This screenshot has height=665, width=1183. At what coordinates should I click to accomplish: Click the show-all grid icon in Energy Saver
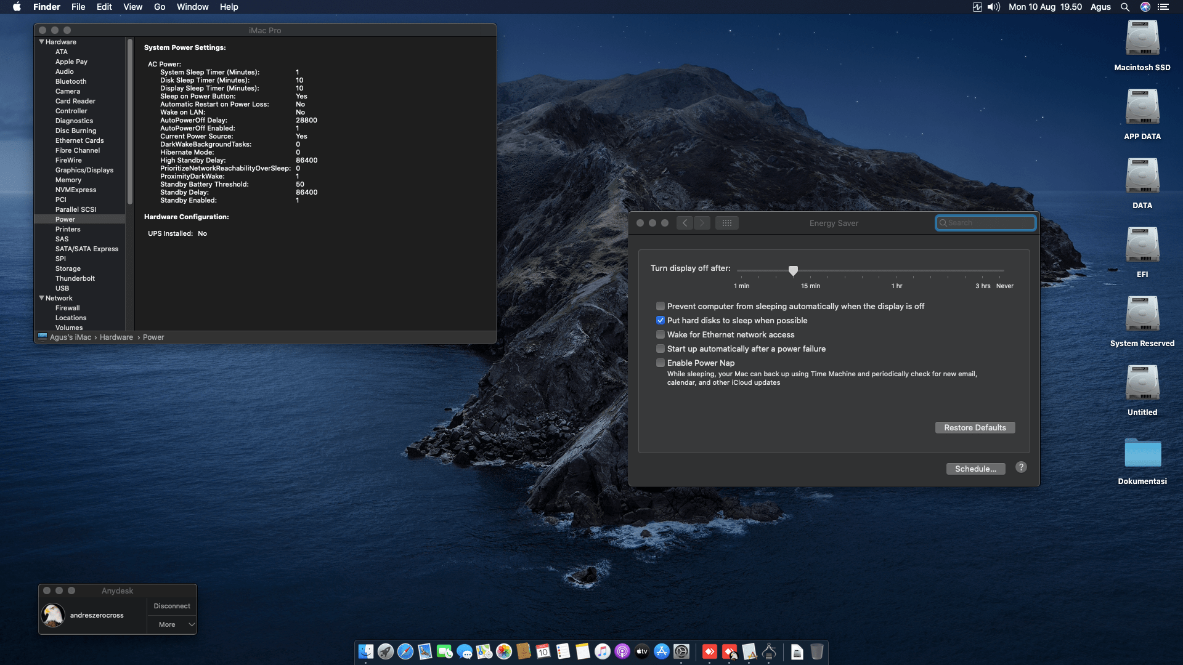click(727, 223)
